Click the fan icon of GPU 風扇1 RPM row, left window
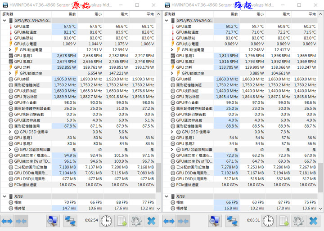Viewport: 324px width, 231px height. tap(11, 56)
